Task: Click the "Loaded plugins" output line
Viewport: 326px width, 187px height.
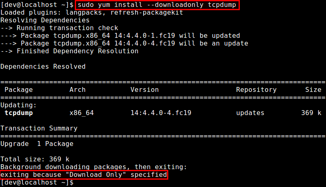Action: tap(91, 13)
